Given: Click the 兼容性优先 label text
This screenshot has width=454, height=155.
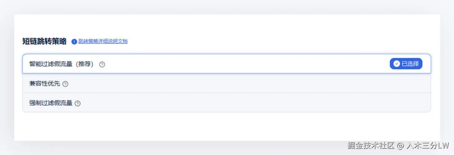Looking at the screenshot, I should (x=44, y=84).
